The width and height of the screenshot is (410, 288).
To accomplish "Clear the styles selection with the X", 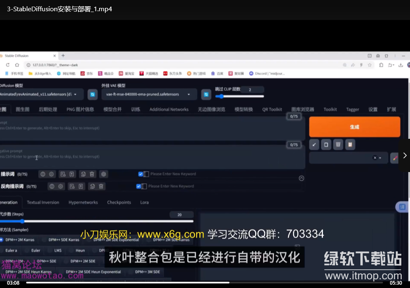I will (375, 158).
